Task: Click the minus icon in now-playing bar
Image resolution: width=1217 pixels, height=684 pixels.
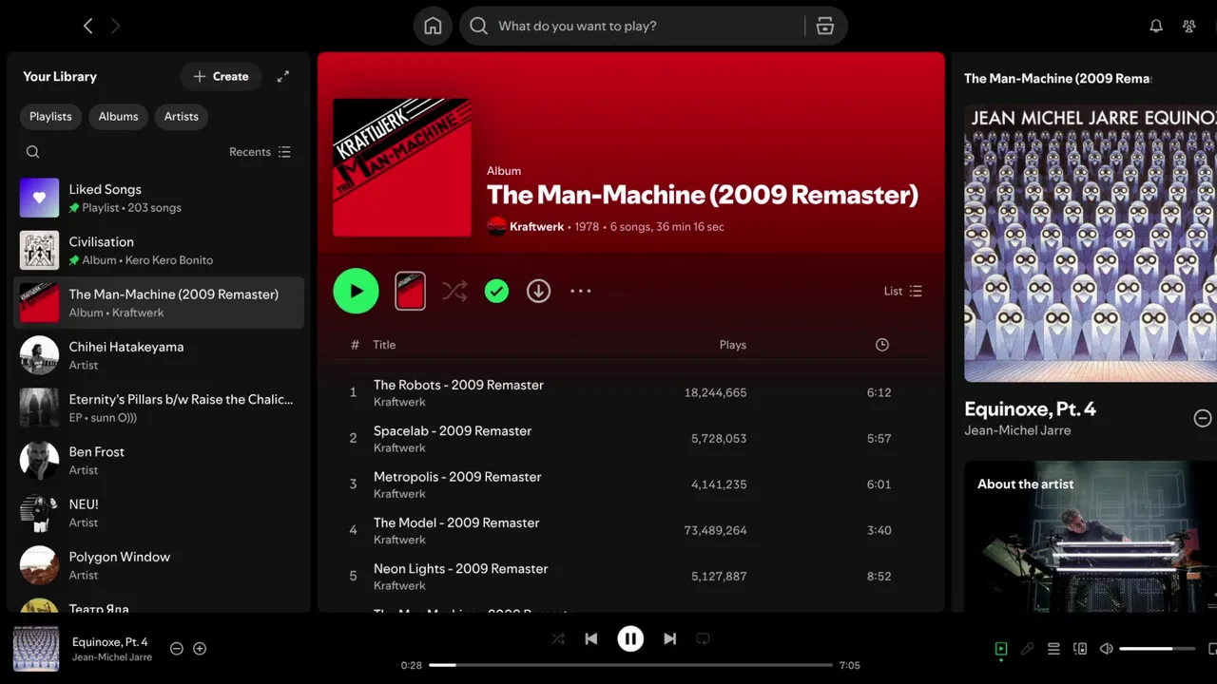Action: tap(176, 649)
